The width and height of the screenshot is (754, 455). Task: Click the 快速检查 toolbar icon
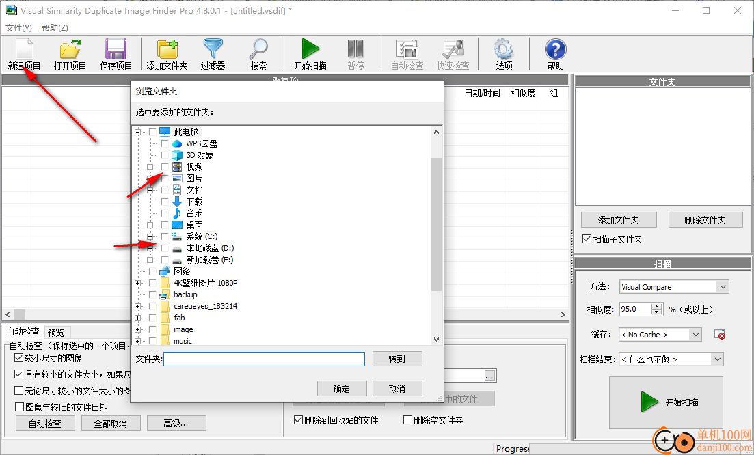[x=453, y=49]
